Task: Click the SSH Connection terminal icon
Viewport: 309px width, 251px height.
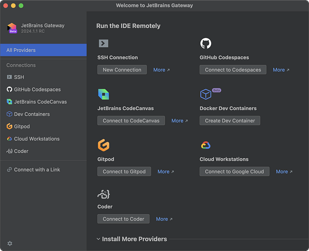Action: (103, 43)
